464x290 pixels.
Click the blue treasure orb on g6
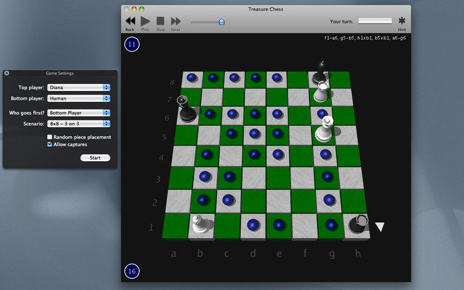point(322,113)
